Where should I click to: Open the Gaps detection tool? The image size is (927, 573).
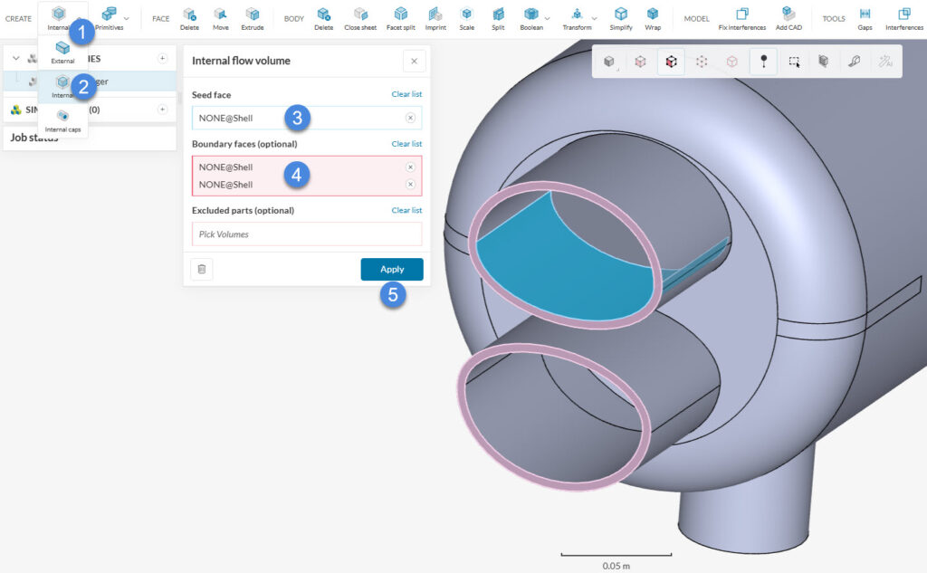click(x=865, y=16)
